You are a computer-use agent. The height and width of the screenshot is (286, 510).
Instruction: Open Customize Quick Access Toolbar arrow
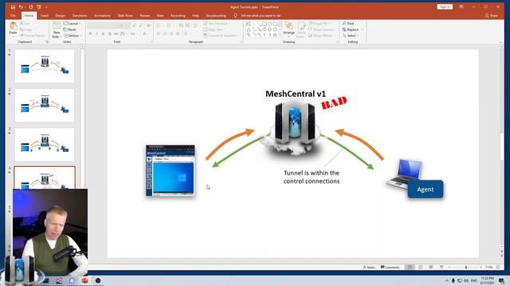(46, 7)
